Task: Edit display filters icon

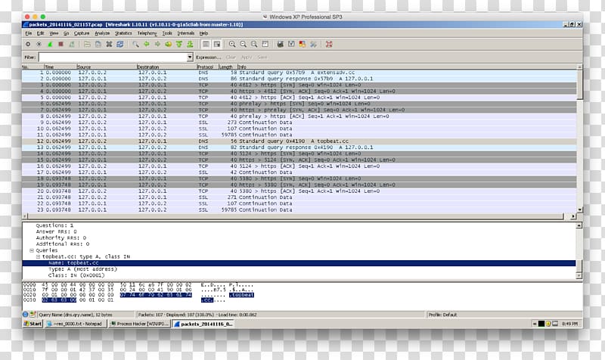Action: pyautogui.click(x=291, y=45)
